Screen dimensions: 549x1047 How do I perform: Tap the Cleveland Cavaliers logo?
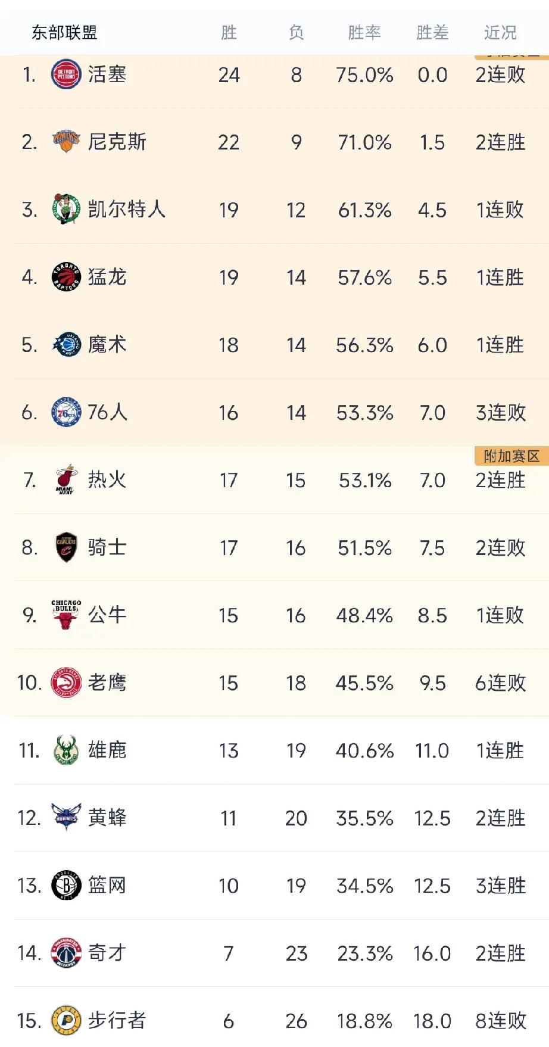(x=66, y=547)
